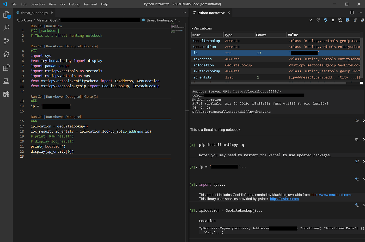The width and height of the screenshot is (365, 242).
Task: Restart the Jupyter kernel
Action: (x=340, y=20)
